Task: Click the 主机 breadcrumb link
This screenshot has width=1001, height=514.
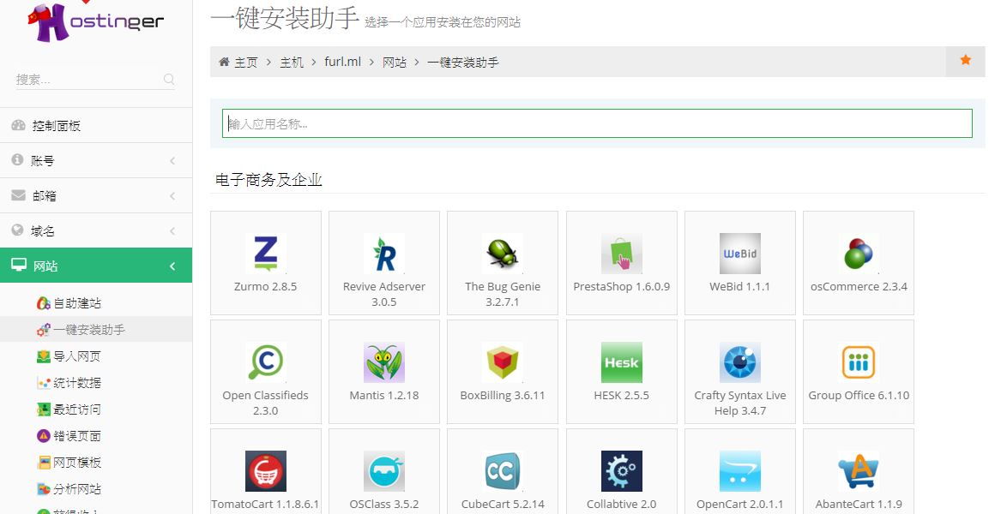Action: (x=292, y=62)
